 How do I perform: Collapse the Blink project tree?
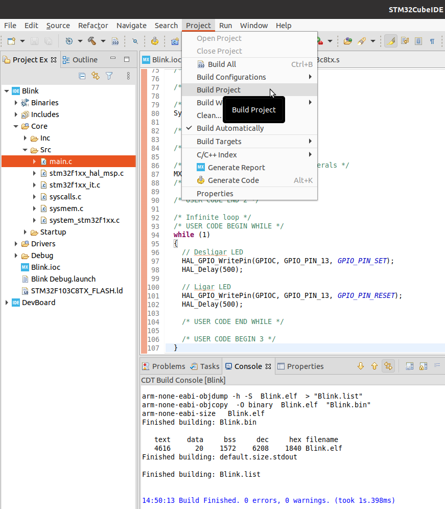tap(7, 91)
